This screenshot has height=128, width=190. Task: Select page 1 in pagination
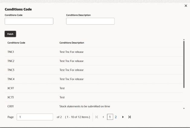click(110, 117)
